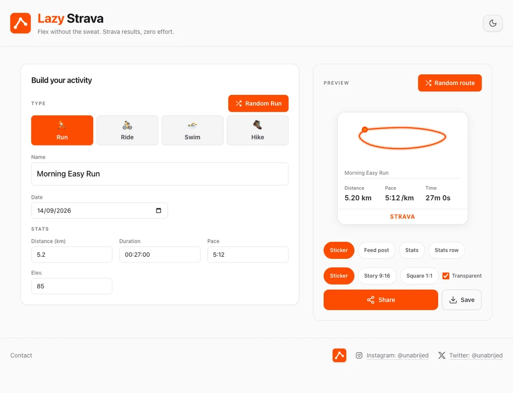Click the Morning Easy Run title in preview
Viewport: 513px width, 393px height.
coord(366,173)
